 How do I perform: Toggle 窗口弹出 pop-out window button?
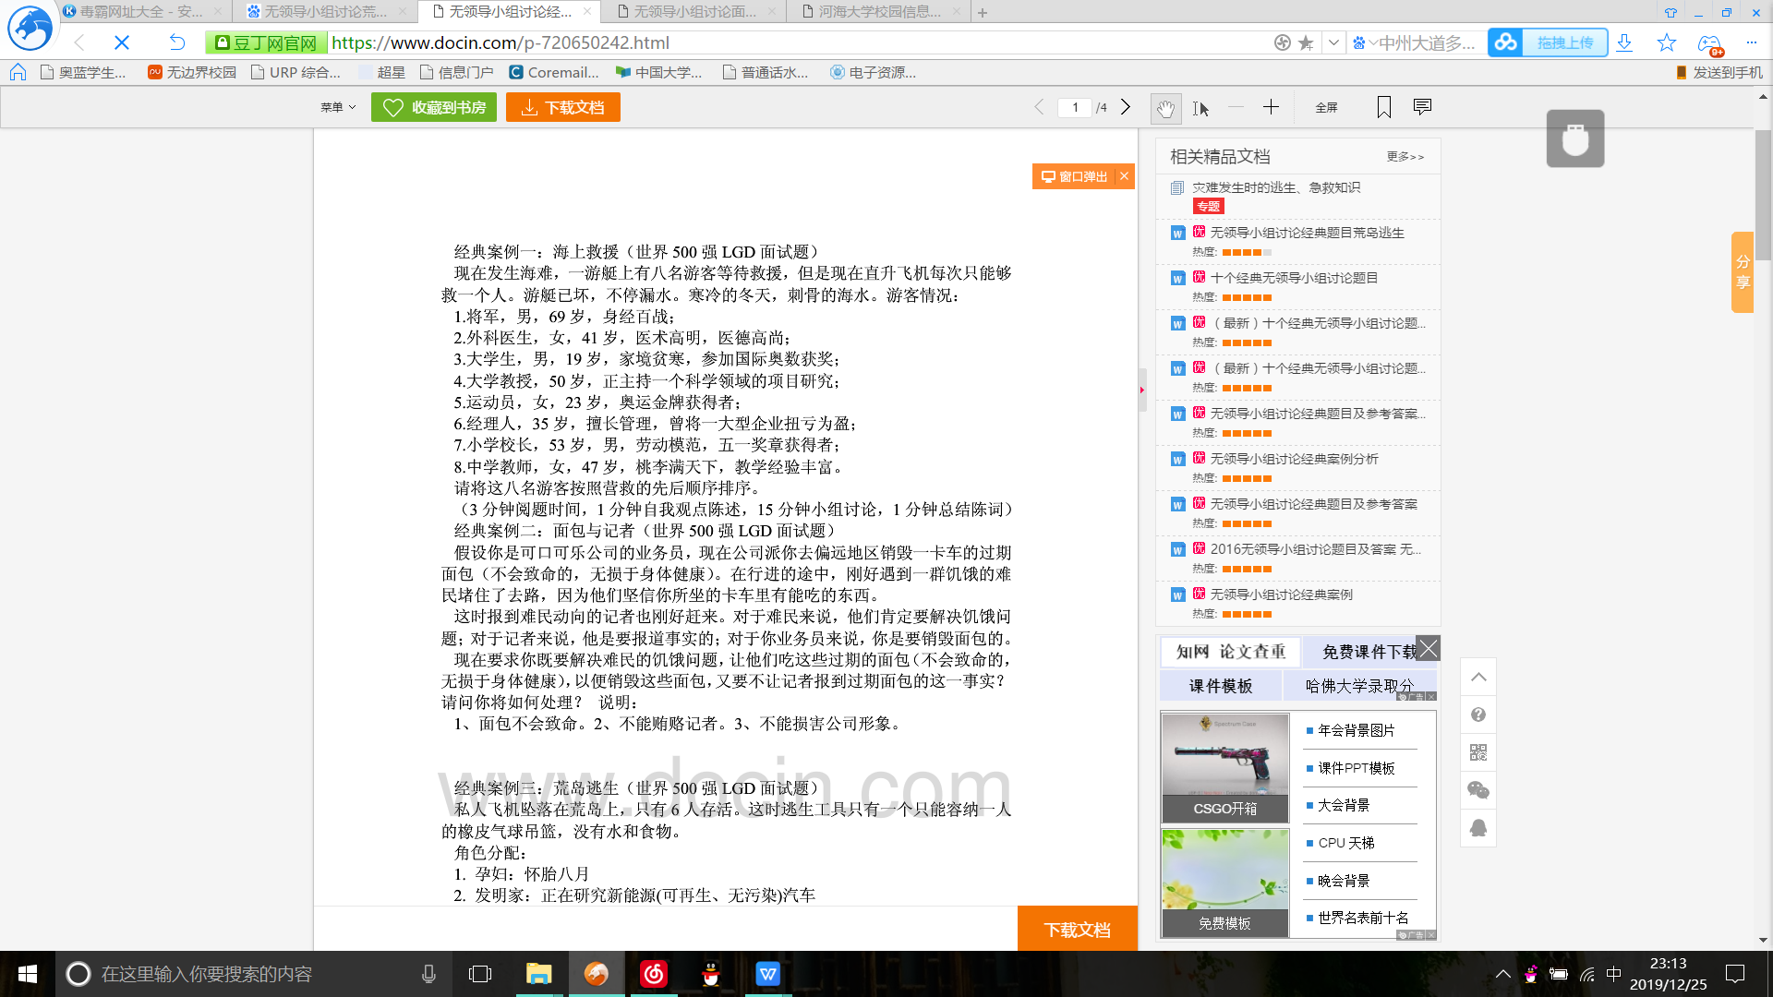[1075, 176]
